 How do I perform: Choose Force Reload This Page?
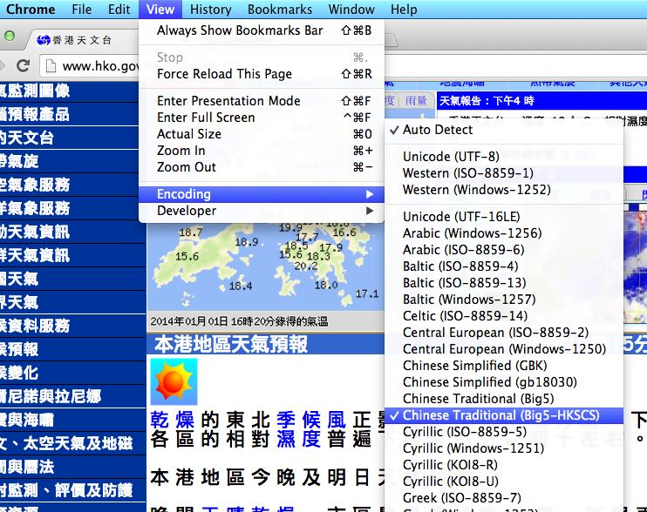tap(262, 74)
